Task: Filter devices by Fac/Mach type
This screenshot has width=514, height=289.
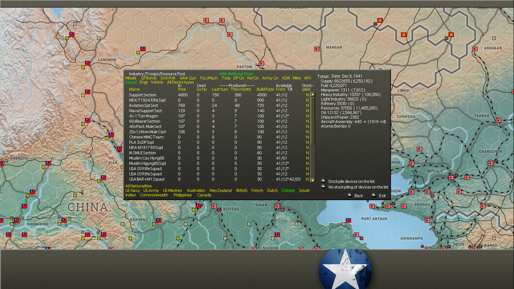Action: point(209,78)
